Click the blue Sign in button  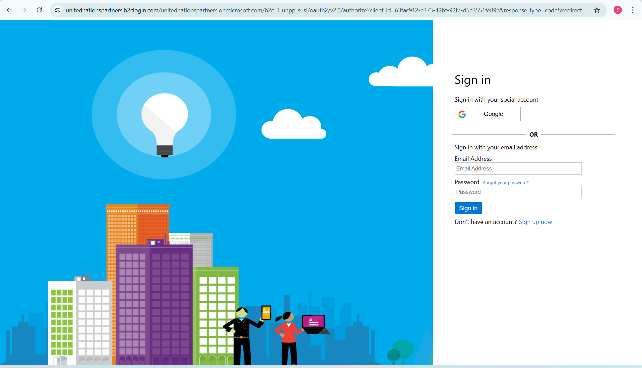(468, 208)
